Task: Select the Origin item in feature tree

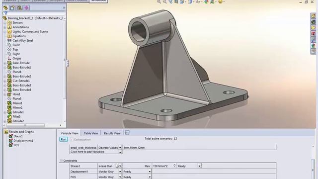Action: pyautogui.click(x=16, y=59)
